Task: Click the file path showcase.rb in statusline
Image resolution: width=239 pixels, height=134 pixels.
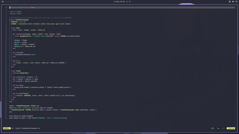Action: coord(27,128)
